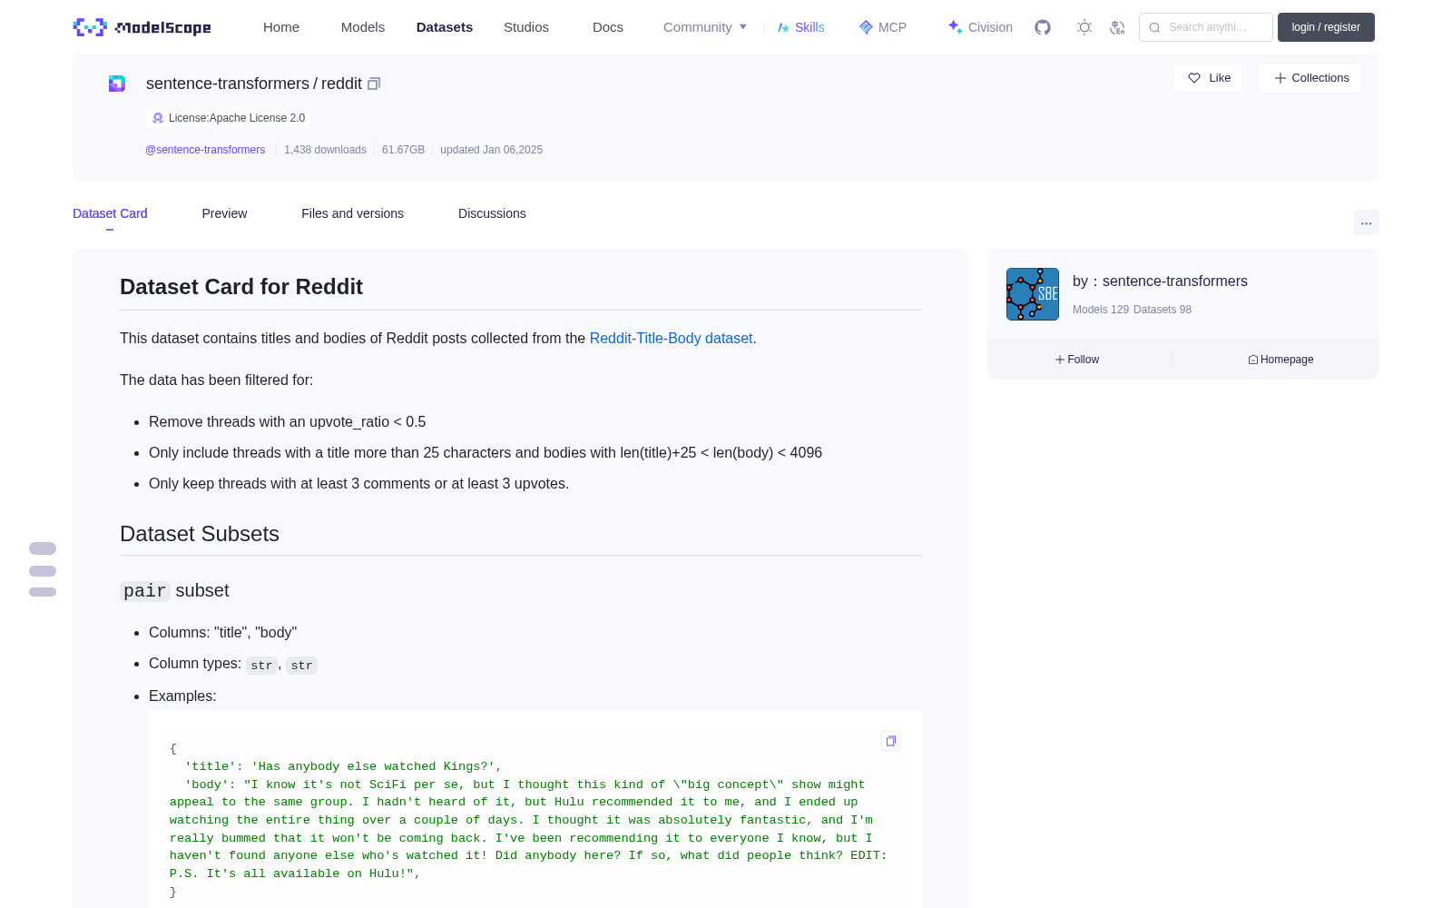Switch to the Discussions tab
1452x908 pixels.
[x=492, y=213]
